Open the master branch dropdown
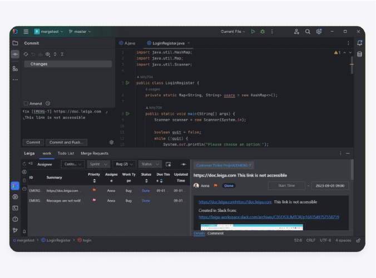 click(x=80, y=31)
